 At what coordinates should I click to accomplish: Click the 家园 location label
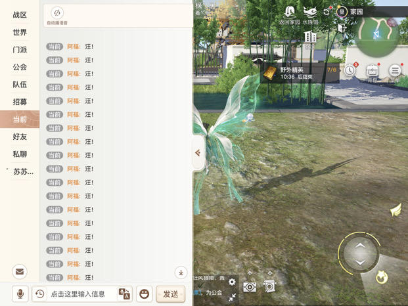[357, 12]
